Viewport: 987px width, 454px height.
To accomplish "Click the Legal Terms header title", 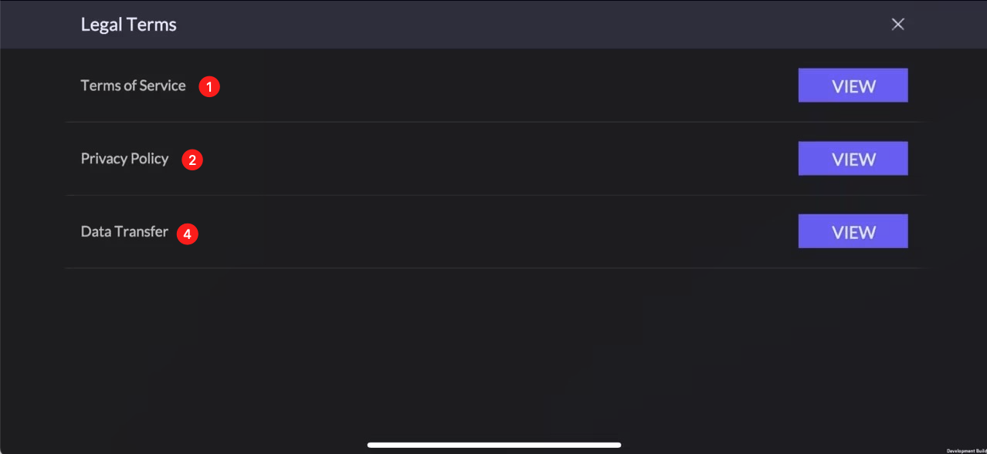I will tap(128, 25).
